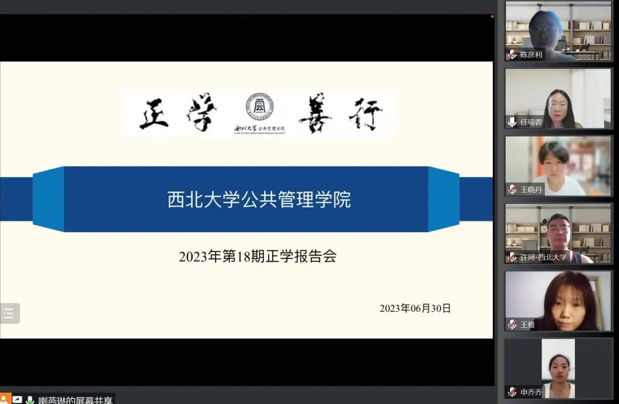The height and width of the screenshot is (404, 619).
Task: Click muted mic icon beside 王晓丹
Action: pyautogui.click(x=512, y=190)
